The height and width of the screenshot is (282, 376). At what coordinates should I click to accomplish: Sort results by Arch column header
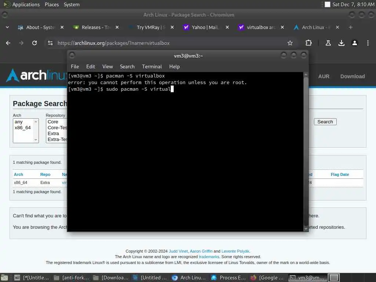tap(18, 174)
